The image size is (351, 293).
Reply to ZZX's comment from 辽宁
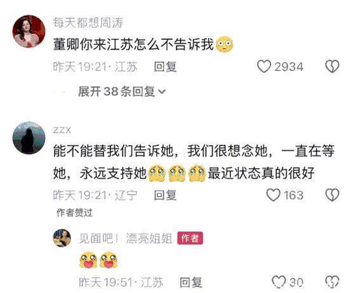point(165,195)
